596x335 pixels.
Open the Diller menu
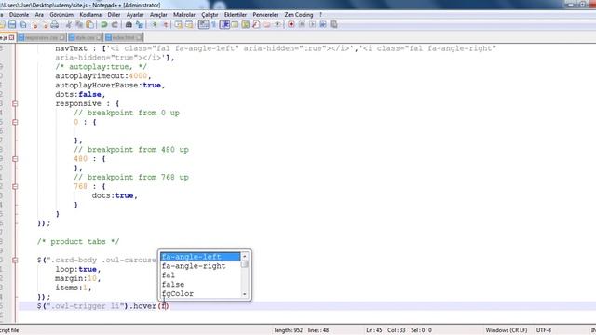click(114, 15)
